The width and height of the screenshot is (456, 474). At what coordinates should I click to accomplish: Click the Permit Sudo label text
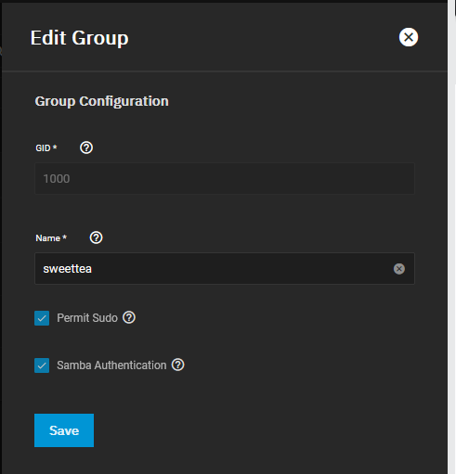coord(87,318)
